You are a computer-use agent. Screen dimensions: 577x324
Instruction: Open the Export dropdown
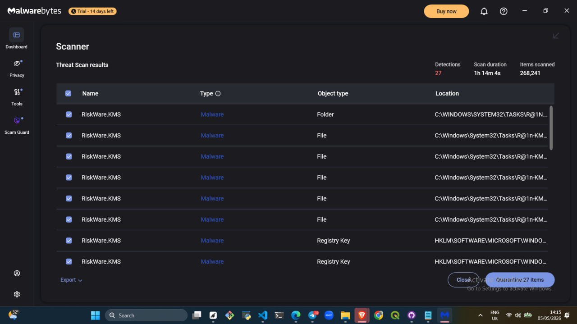tap(71, 280)
